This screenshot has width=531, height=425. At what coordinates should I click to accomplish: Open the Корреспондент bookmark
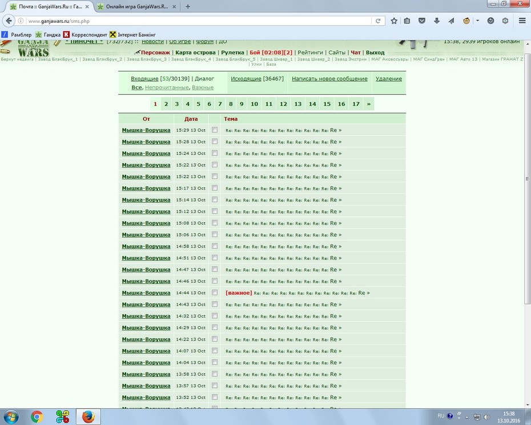click(85, 35)
